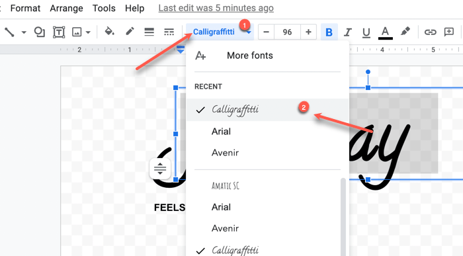Screen dimensions: 463x256
Task: Click the RECENT section heading
Action: click(208, 87)
